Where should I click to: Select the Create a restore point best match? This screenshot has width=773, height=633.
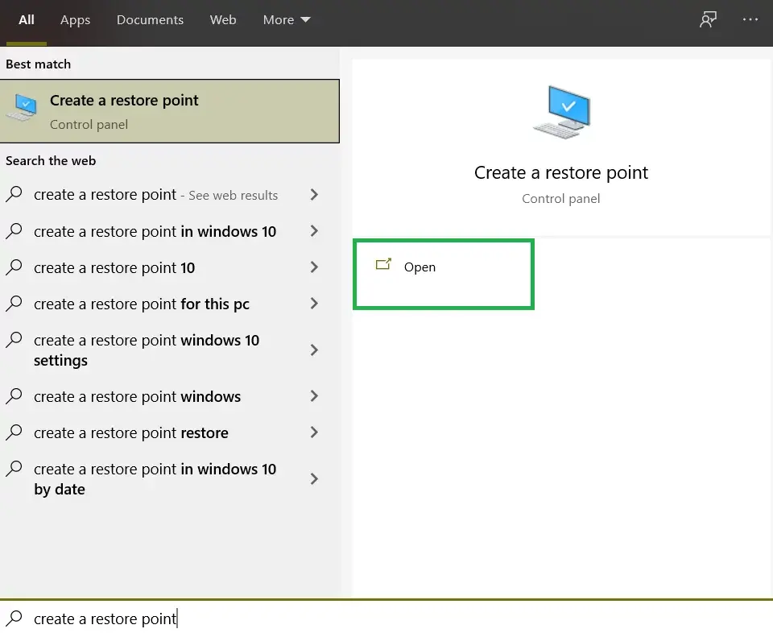pos(170,111)
